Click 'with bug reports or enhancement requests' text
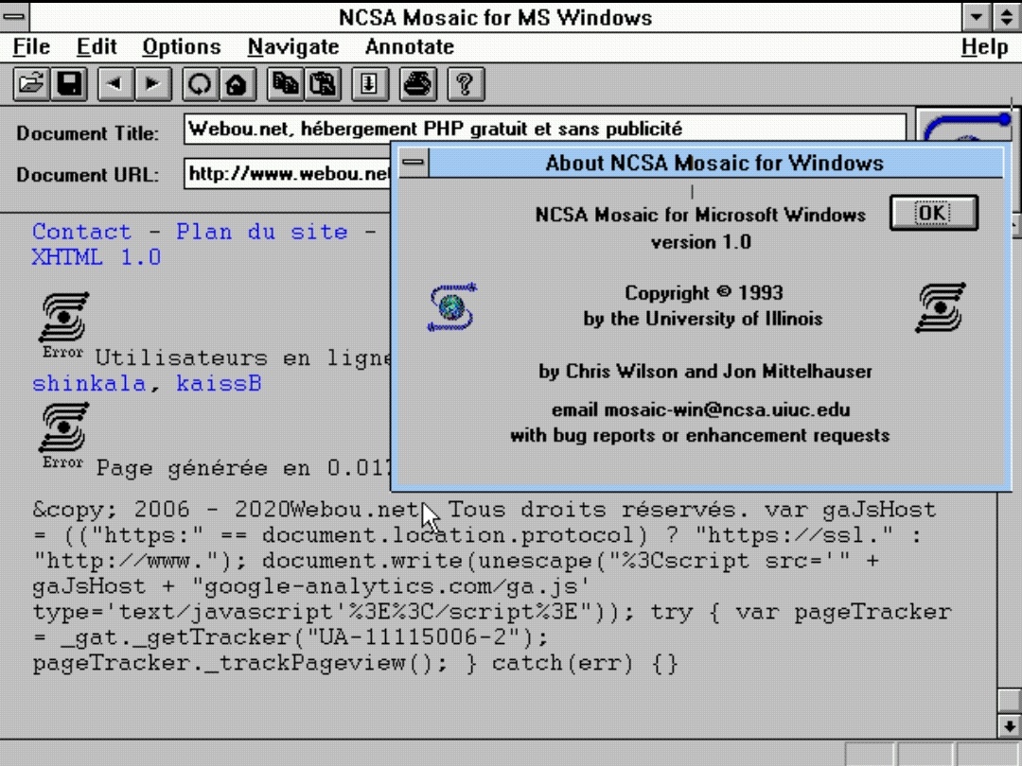 [699, 435]
